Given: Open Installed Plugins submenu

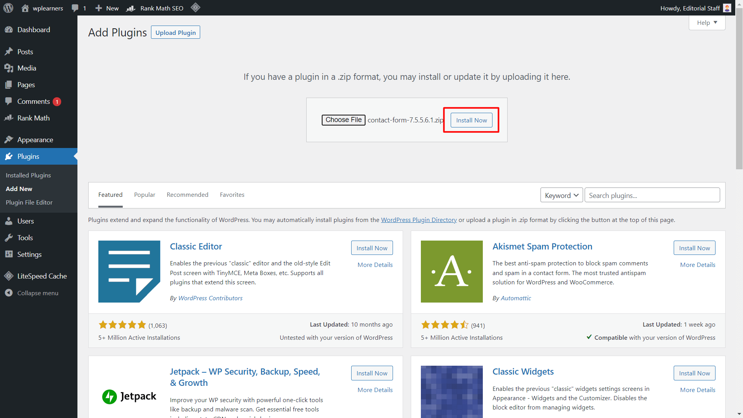Looking at the screenshot, I should [28, 175].
